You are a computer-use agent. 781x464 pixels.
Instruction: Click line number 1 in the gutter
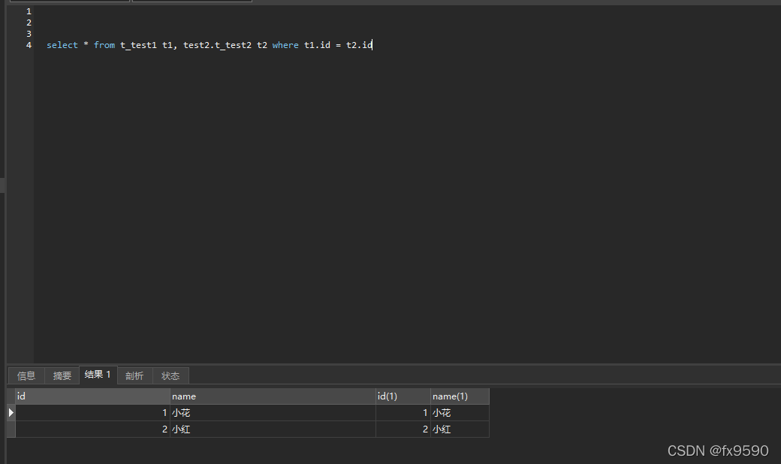tap(29, 11)
